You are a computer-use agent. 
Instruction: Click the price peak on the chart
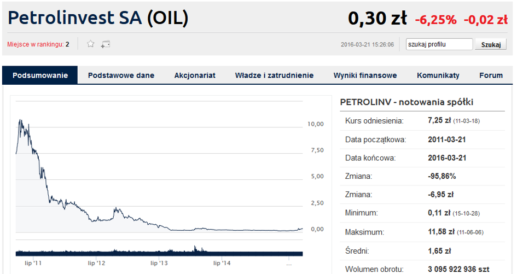point(20,120)
